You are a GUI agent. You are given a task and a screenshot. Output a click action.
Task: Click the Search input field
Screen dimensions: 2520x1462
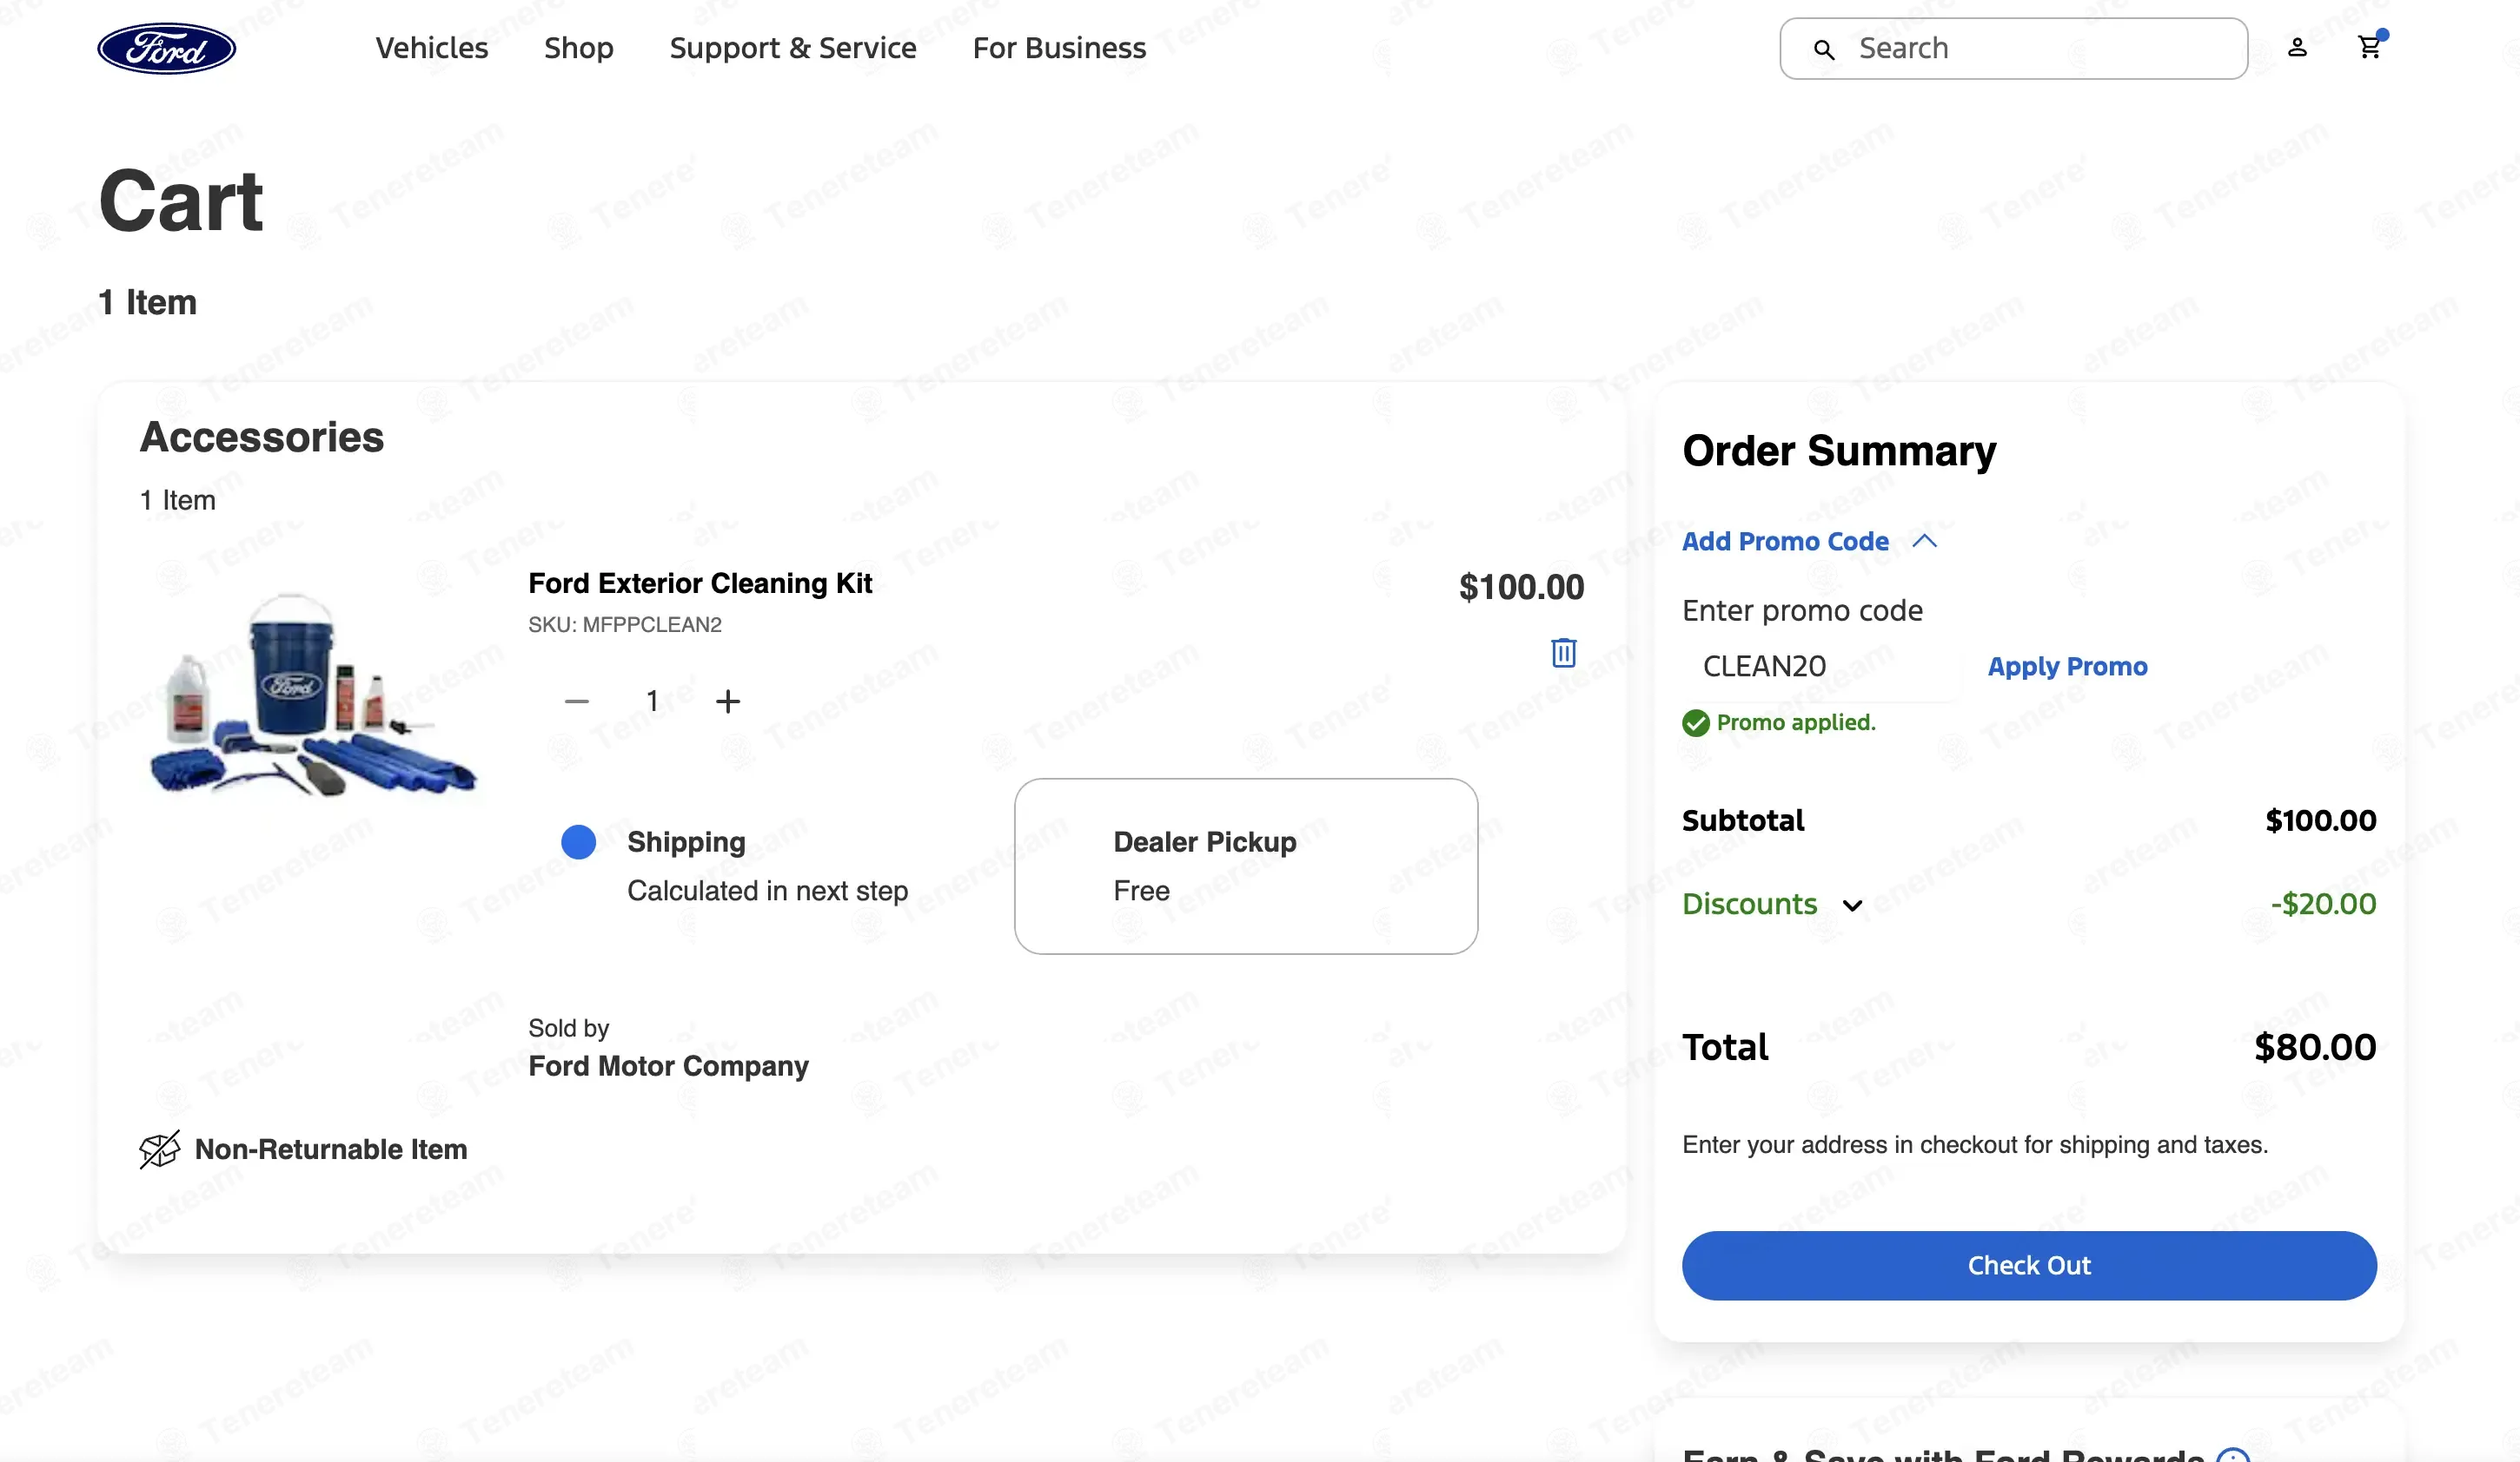pos(2013,48)
